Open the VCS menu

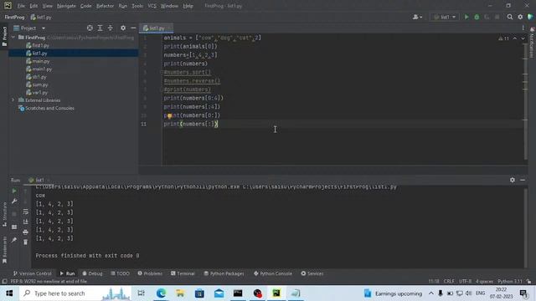click(152, 6)
